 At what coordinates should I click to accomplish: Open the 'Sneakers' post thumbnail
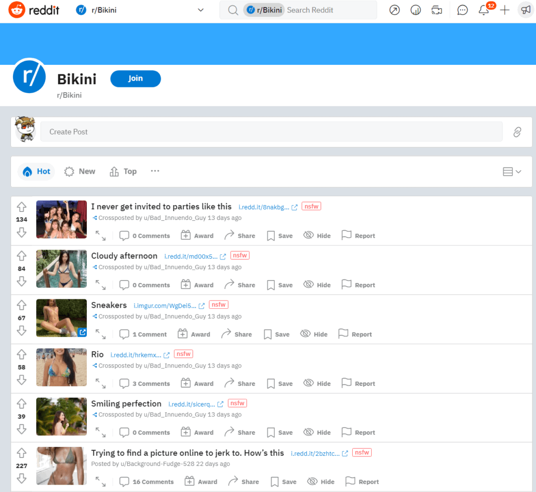click(62, 318)
